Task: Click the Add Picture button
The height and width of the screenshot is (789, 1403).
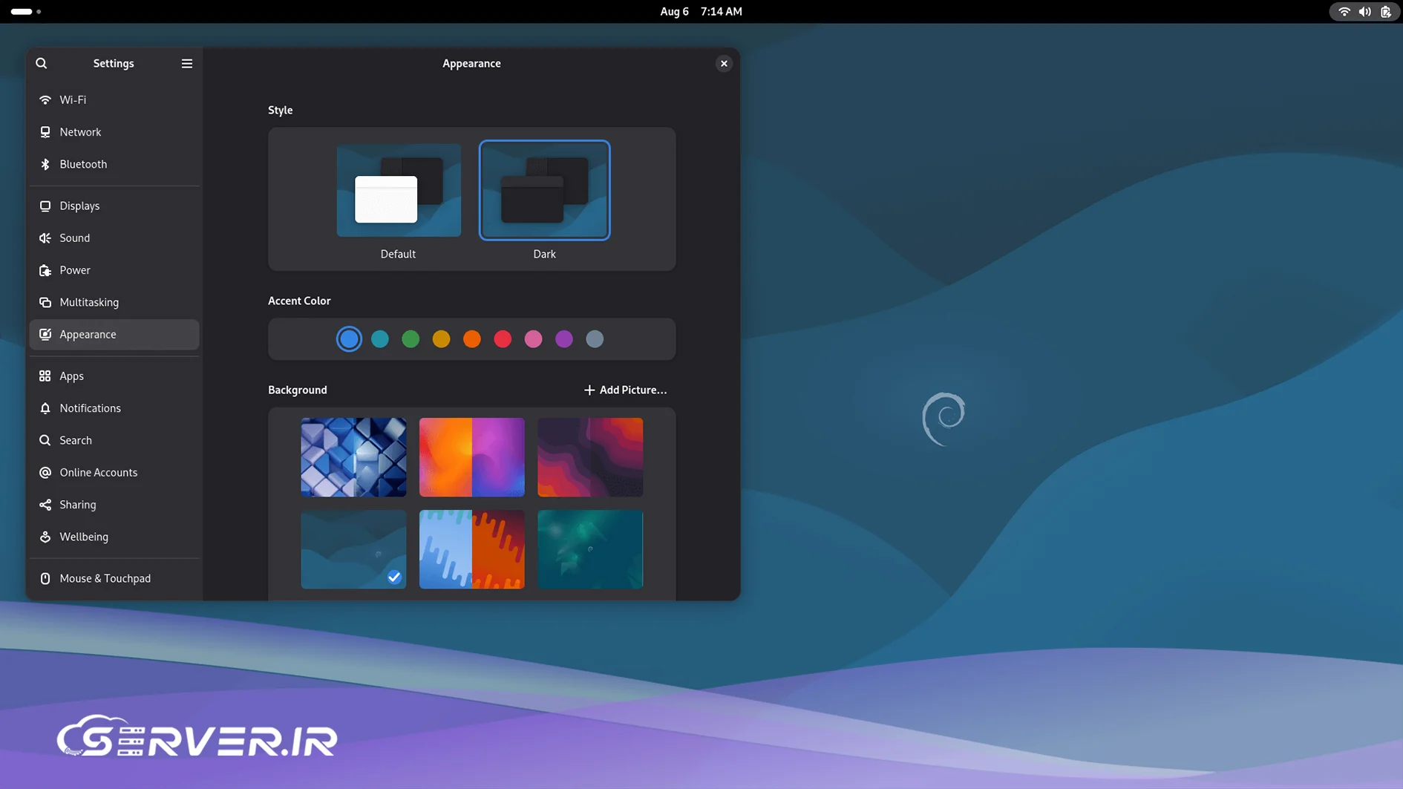Action: pos(625,390)
